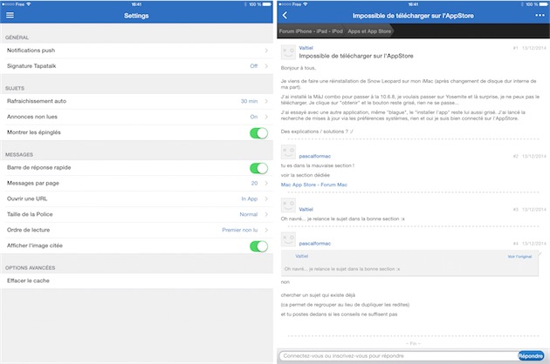
Task: Select Forum iPhone - iPad - iPod breadcrumb
Action: click(x=311, y=31)
